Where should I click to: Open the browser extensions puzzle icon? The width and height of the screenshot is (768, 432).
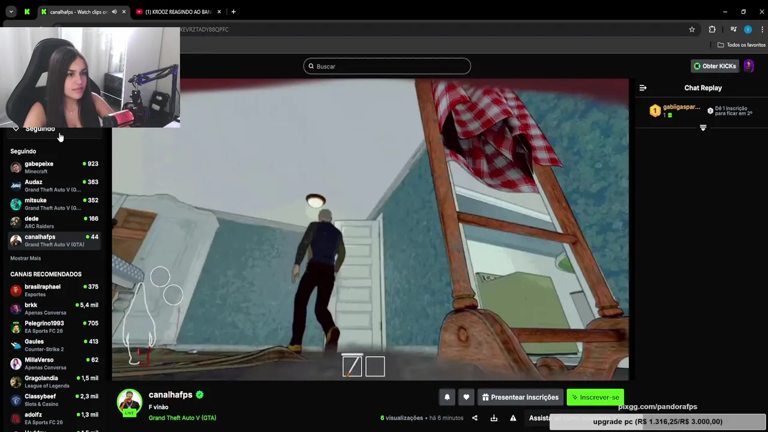[x=712, y=29]
